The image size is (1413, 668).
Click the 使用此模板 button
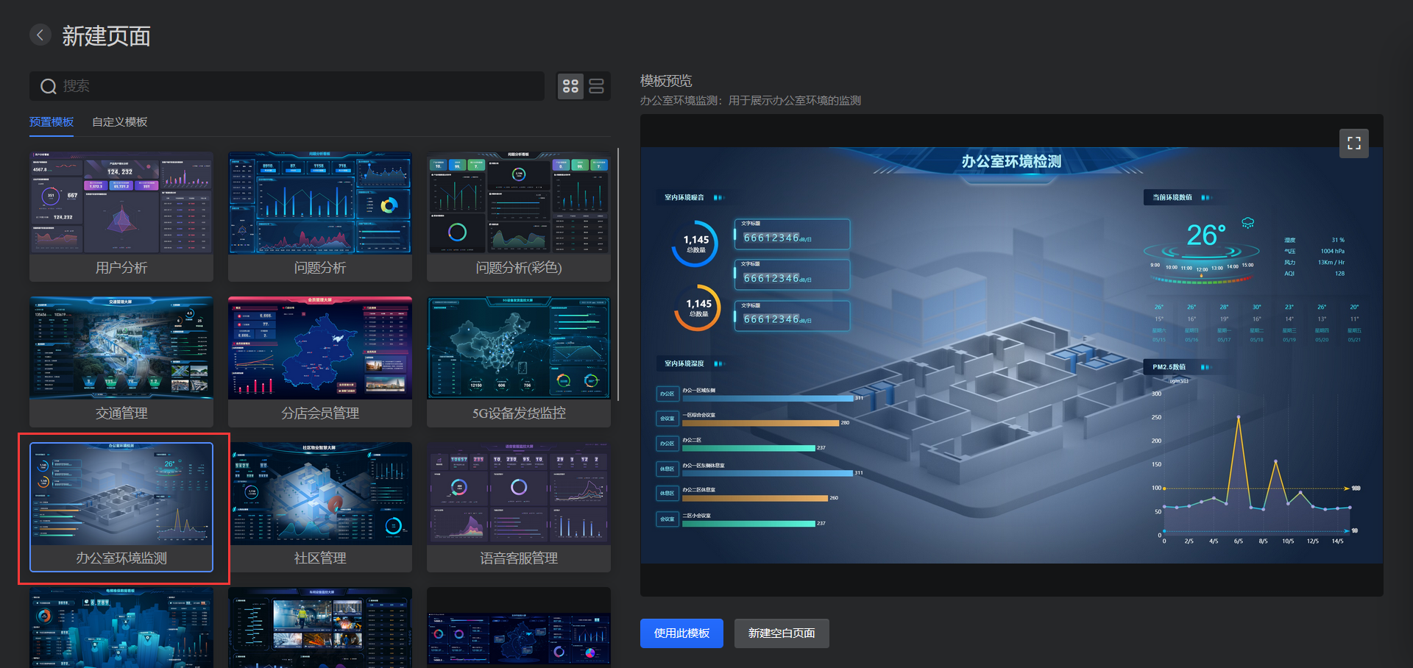point(681,633)
